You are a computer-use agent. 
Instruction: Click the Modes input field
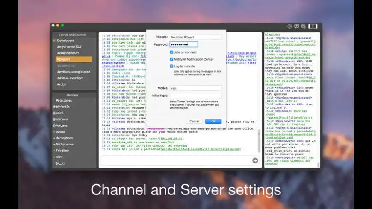(x=196, y=88)
